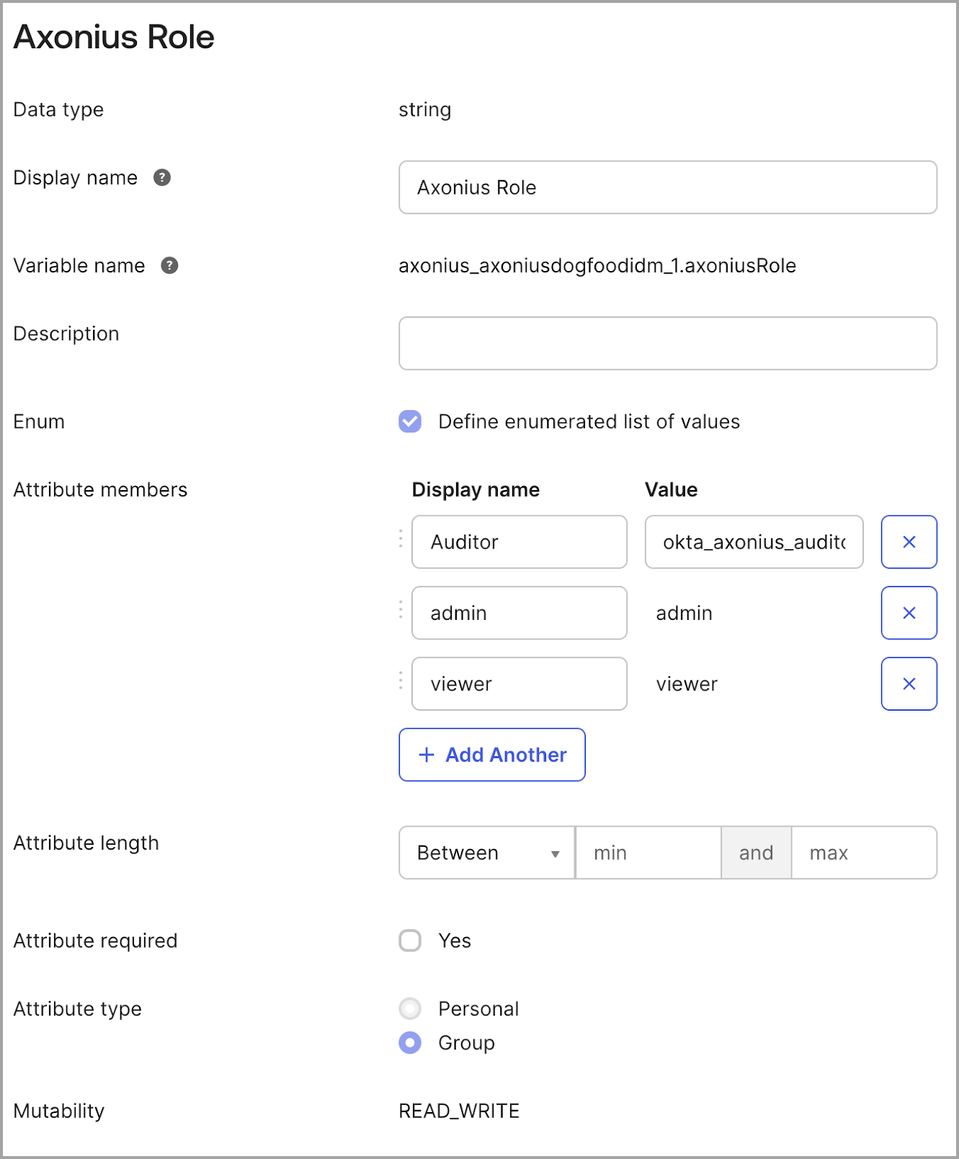
Task: Click the string data type value
Action: pos(425,110)
